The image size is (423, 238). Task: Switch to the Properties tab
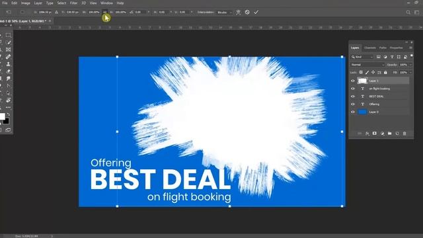[397, 48]
